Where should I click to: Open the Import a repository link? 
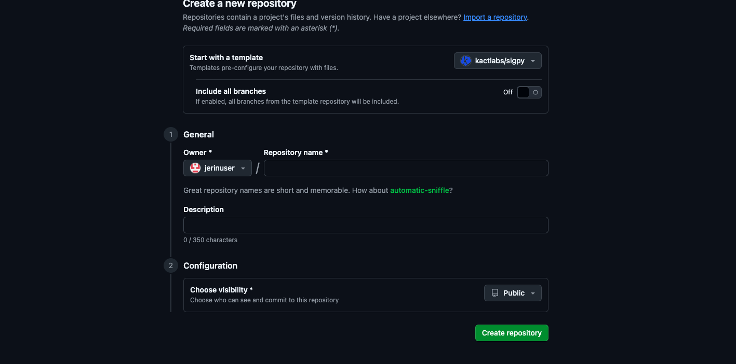point(495,17)
